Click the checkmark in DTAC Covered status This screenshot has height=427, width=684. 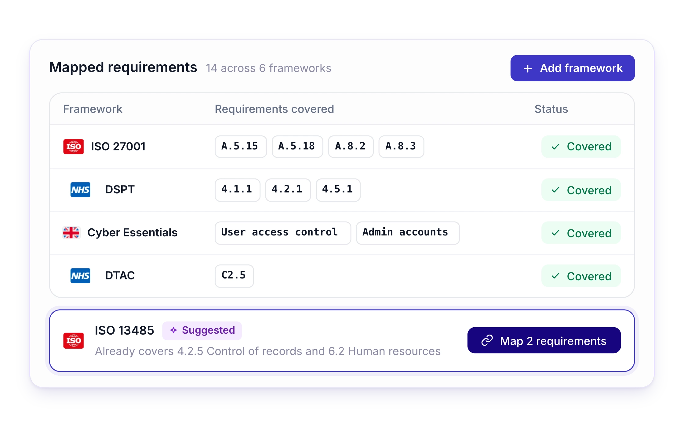555,276
